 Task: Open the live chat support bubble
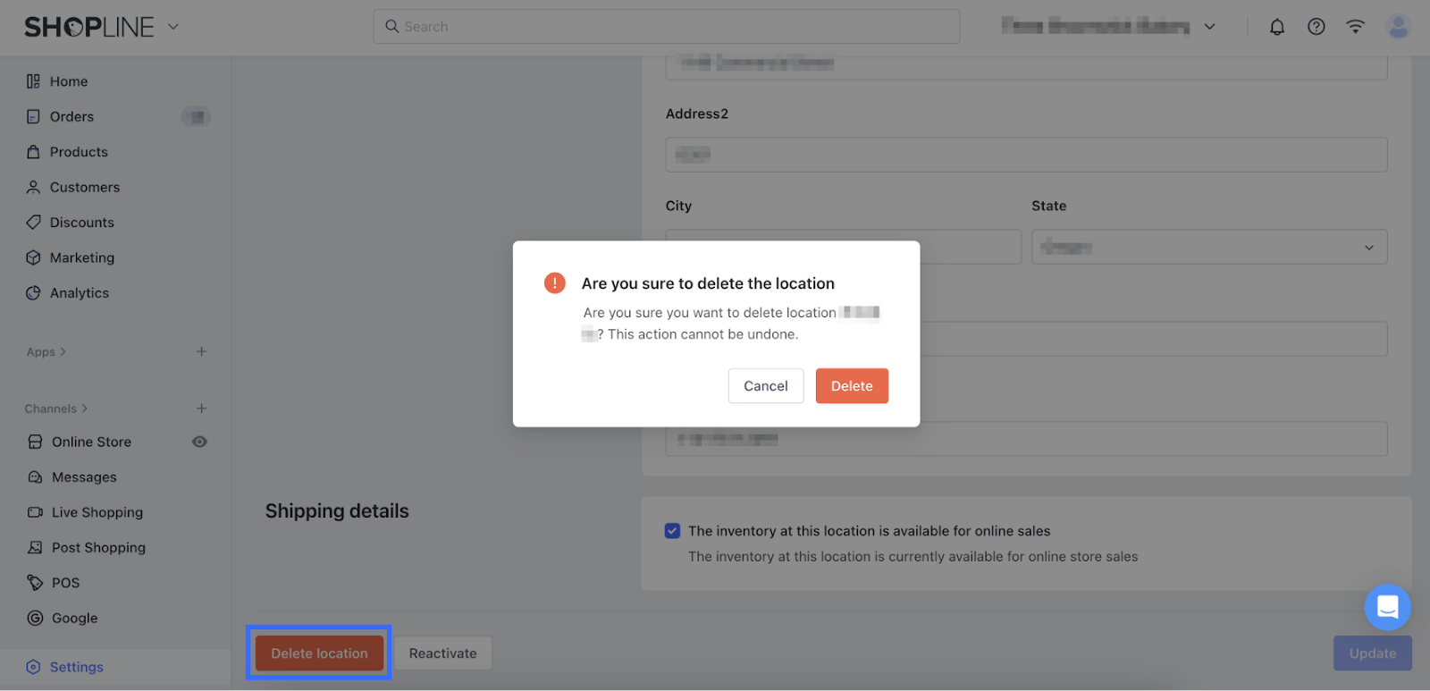[x=1387, y=607]
